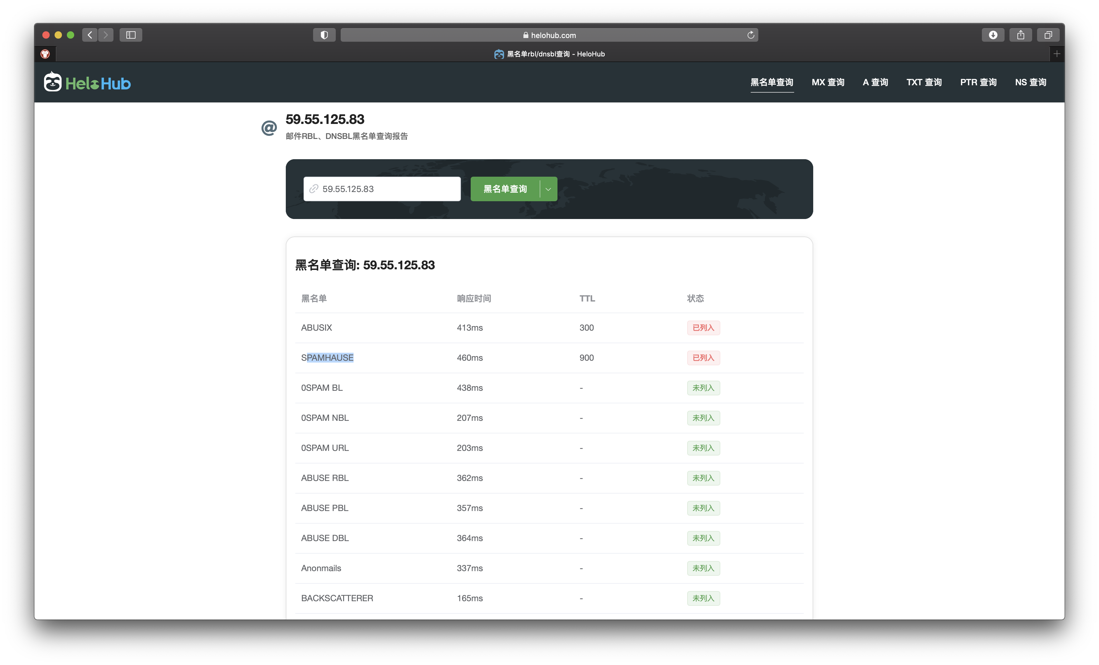
Task: Click pinned tab icon at left
Action: [45, 54]
